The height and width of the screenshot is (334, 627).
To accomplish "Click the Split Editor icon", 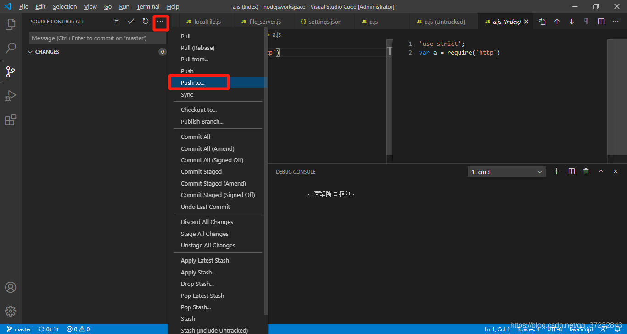I will point(601,22).
